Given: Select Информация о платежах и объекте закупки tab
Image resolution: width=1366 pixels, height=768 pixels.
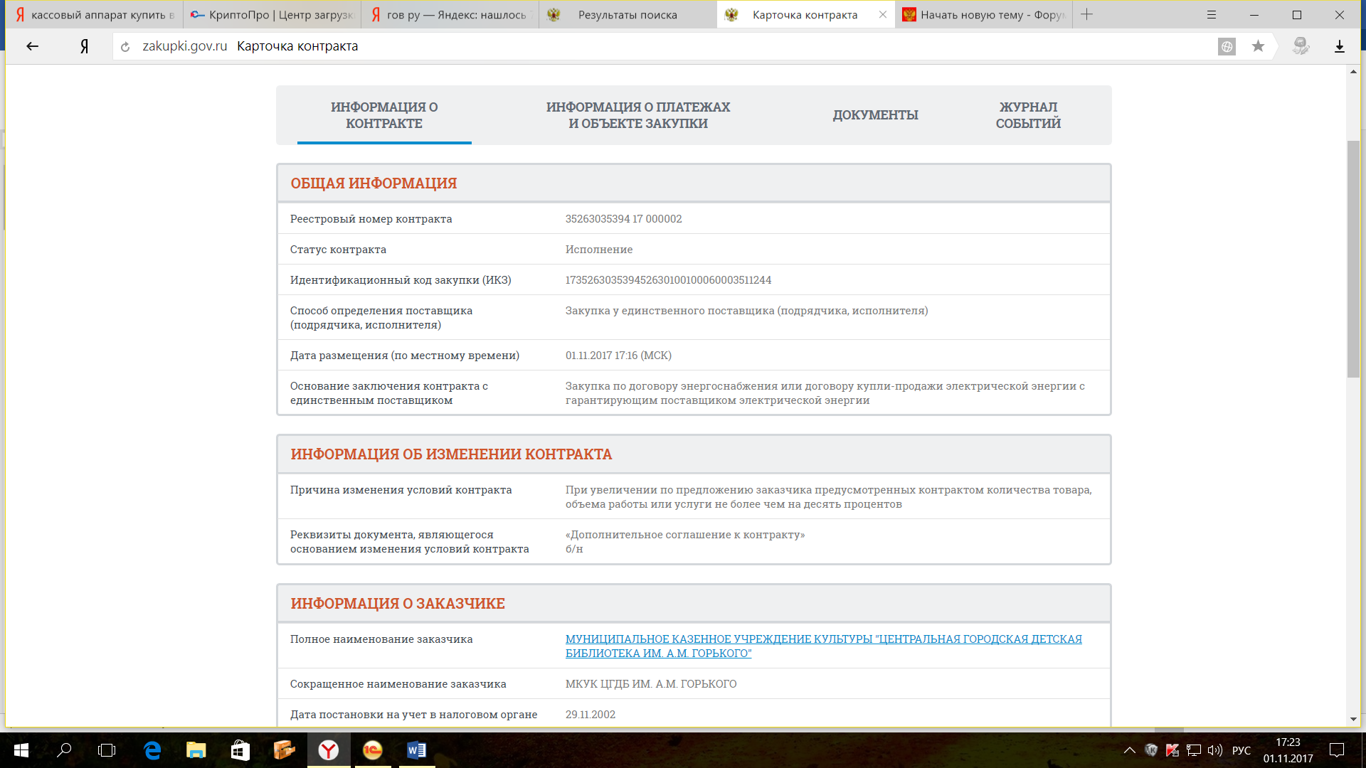Looking at the screenshot, I should [x=637, y=115].
